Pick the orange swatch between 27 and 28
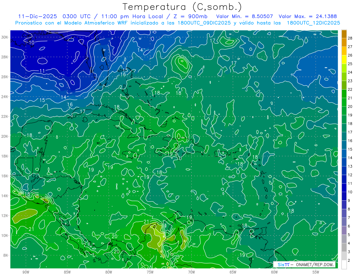The height and width of the screenshot is (276, 358). (x=344, y=42)
